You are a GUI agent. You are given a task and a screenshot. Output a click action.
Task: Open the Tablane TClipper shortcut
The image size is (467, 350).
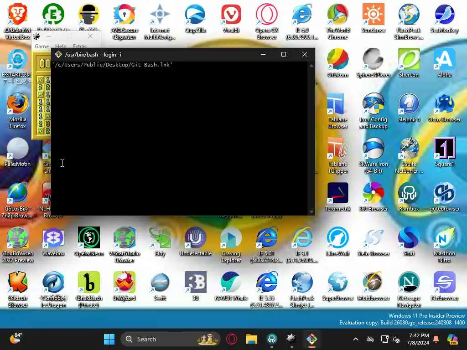click(338, 155)
